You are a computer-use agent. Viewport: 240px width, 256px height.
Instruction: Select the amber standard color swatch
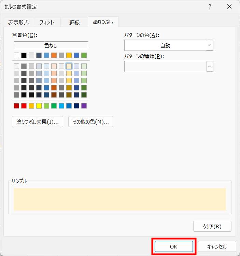[31, 106]
